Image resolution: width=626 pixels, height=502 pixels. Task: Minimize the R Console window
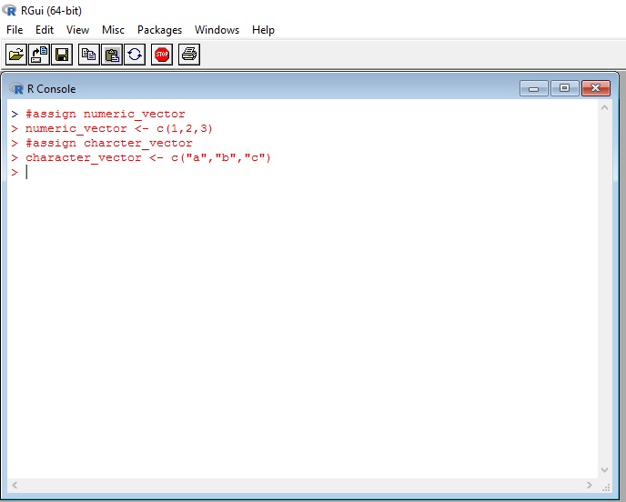click(x=534, y=88)
